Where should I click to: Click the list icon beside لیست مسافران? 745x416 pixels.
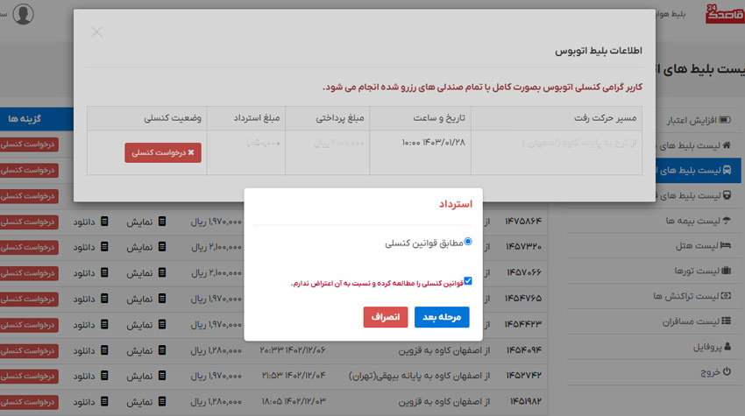[x=726, y=321]
